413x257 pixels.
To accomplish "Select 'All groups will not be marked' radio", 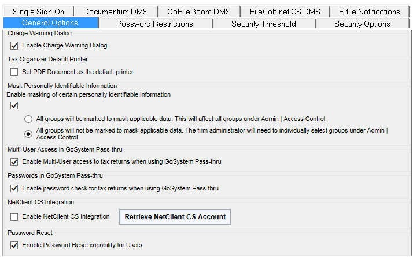I will coord(28,134).
